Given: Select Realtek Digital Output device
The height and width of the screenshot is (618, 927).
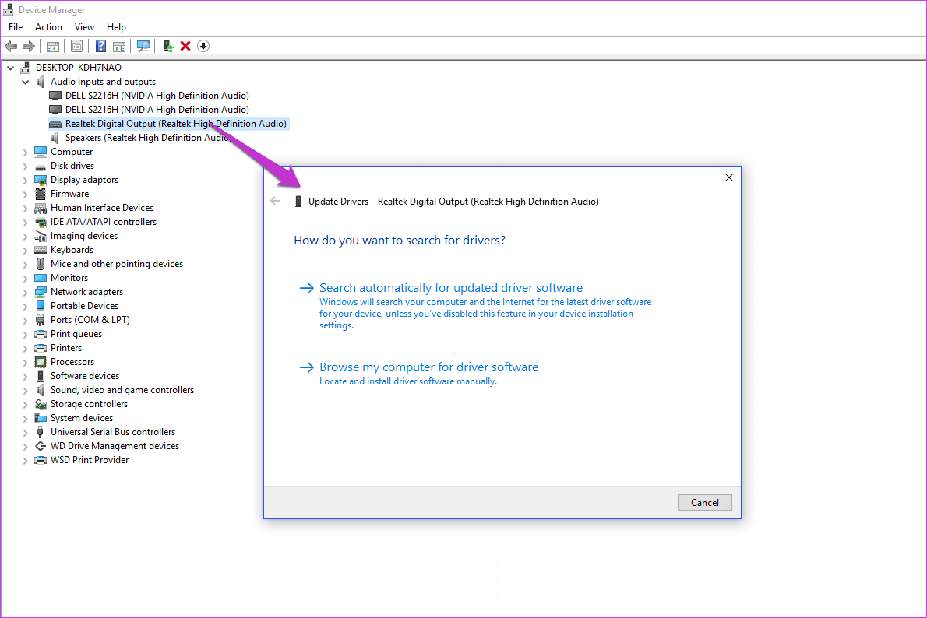Looking at the screenshot, I should (175, 124).
